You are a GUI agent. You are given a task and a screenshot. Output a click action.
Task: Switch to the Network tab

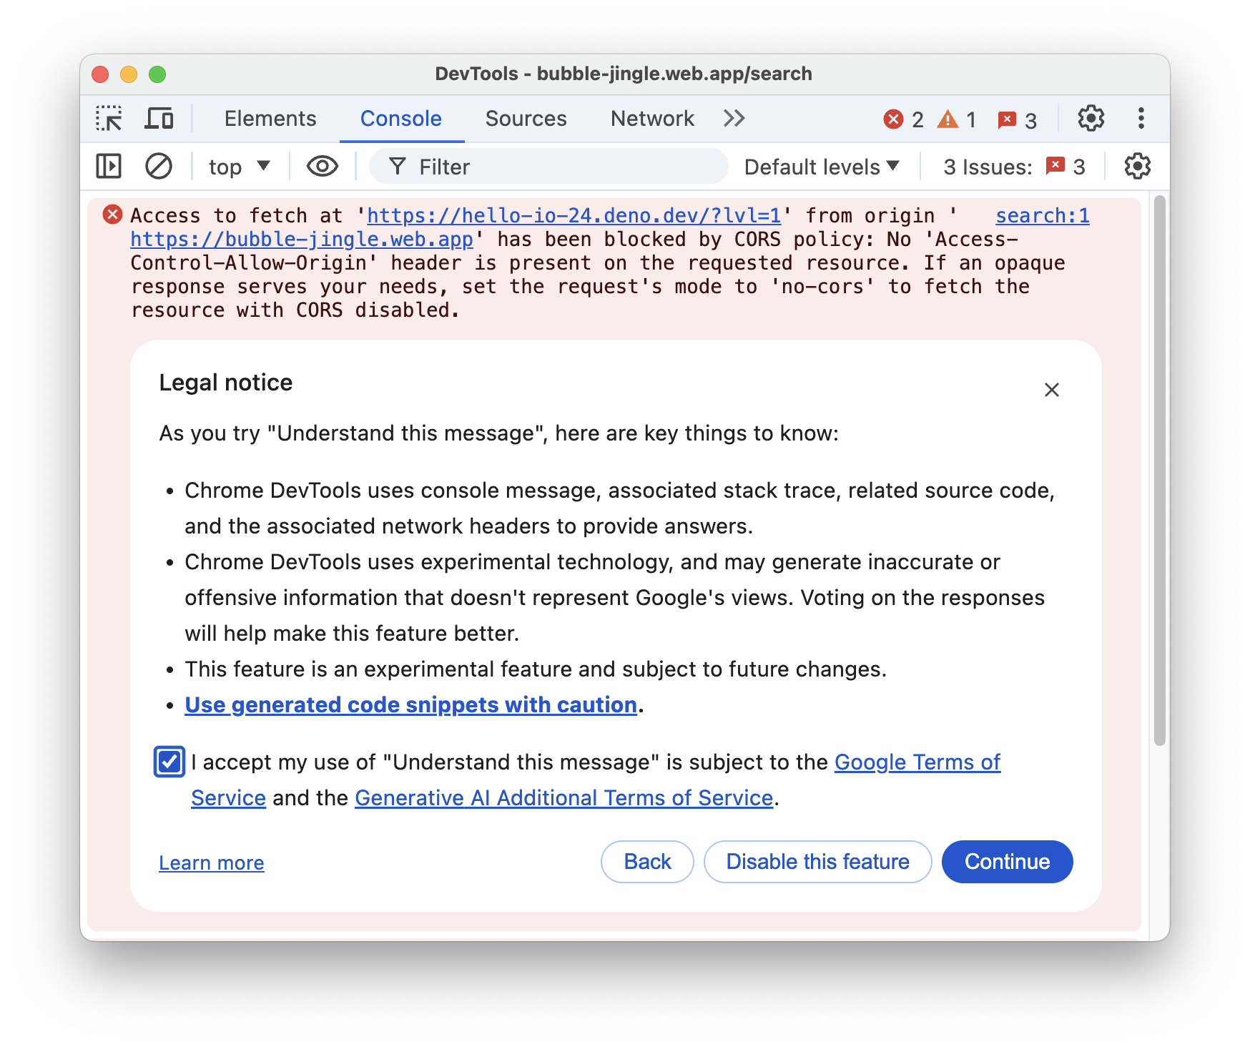651,118
